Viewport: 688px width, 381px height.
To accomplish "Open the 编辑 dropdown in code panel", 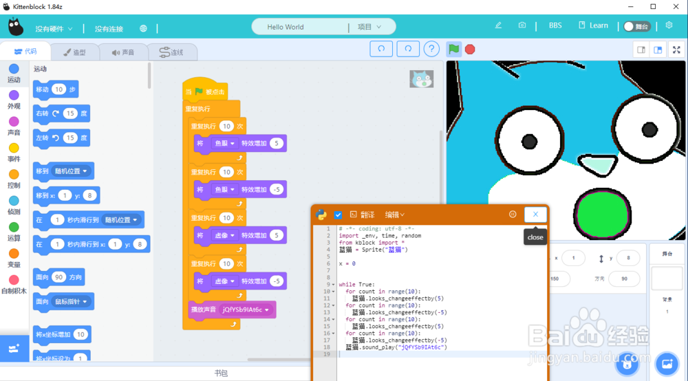I will (x=394, y=215).
